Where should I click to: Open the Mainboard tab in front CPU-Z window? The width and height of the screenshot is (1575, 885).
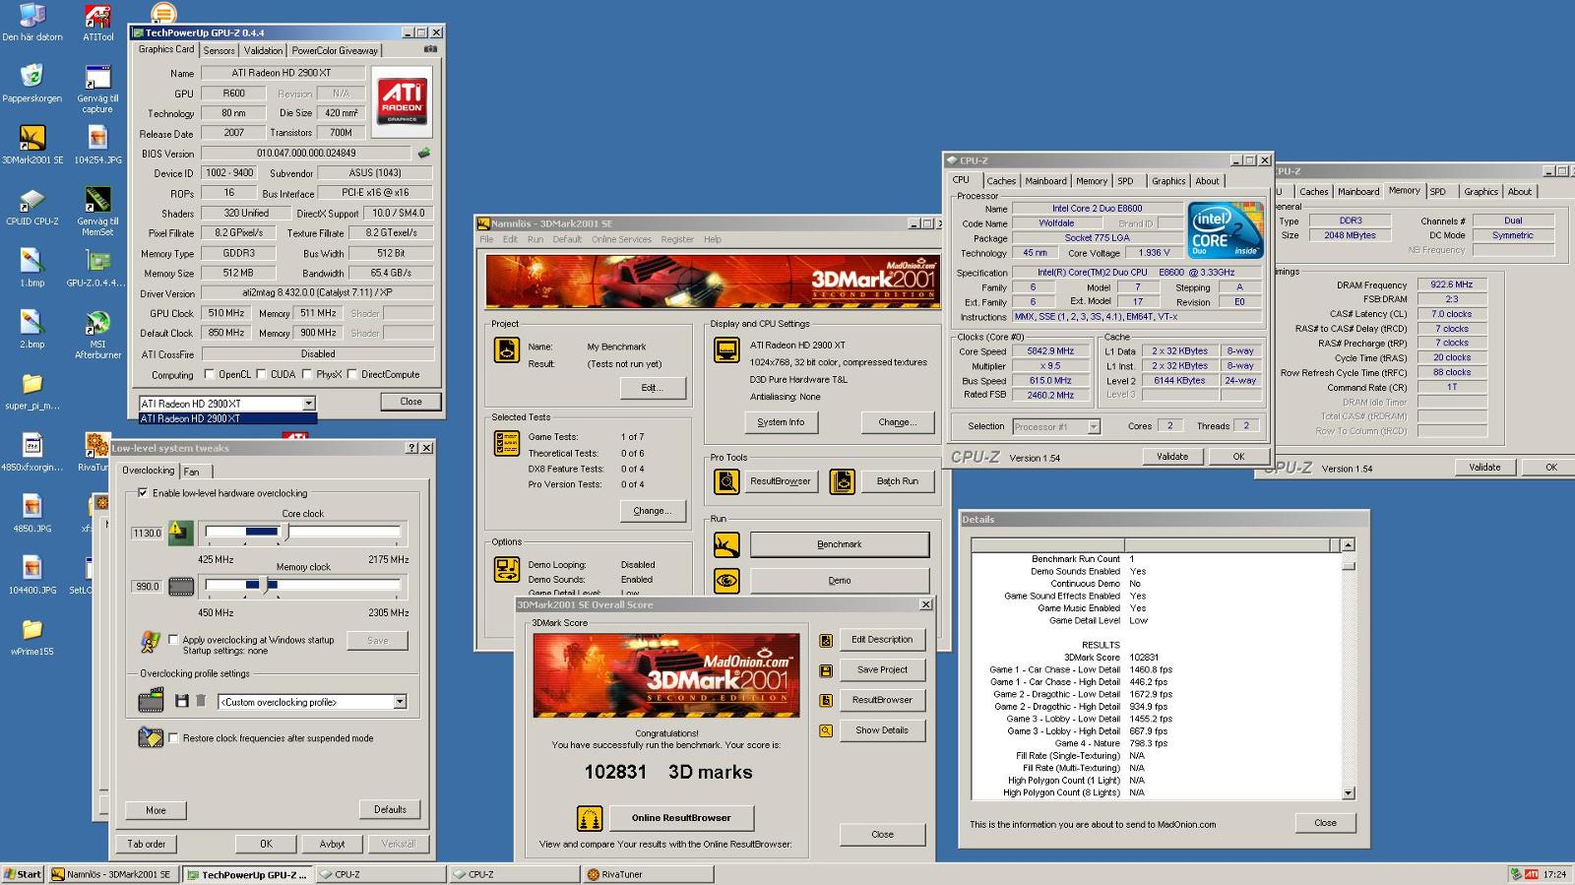[1045, 181]
